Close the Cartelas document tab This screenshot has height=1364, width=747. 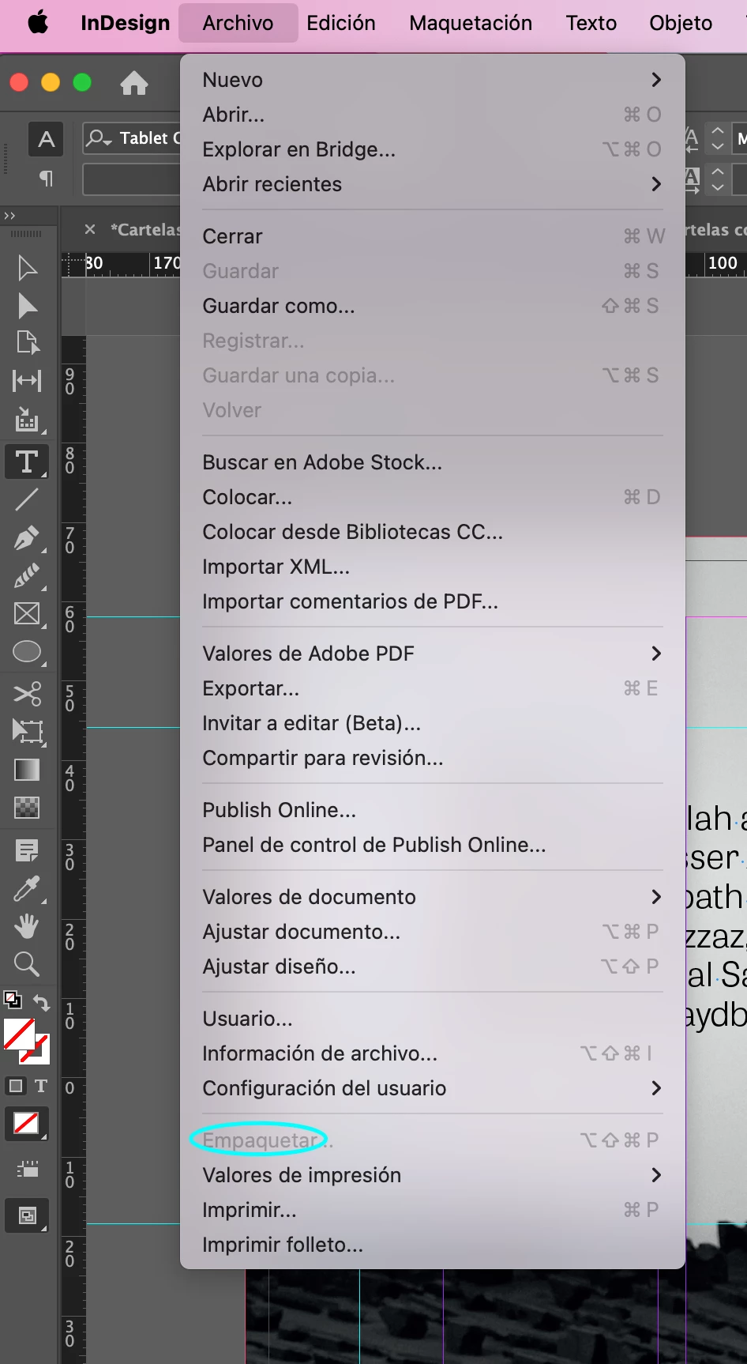pos(90,229)
